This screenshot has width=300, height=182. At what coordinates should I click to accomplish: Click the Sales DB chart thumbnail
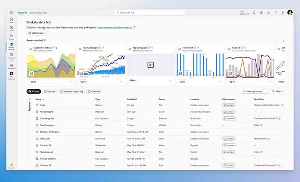click(250, 66)
